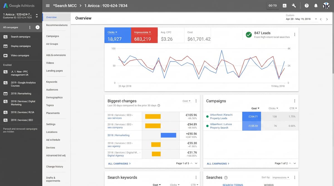Change the Clicks metric dropdown
334x186 pixels.
112,32
